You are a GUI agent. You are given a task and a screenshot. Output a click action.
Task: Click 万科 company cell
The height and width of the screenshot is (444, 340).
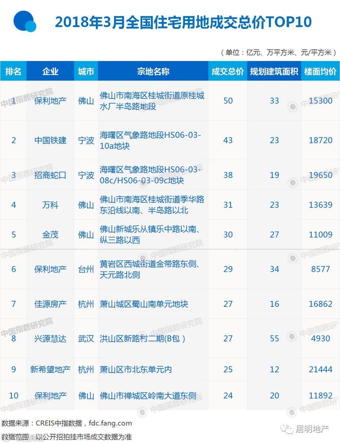pos(50,205)
